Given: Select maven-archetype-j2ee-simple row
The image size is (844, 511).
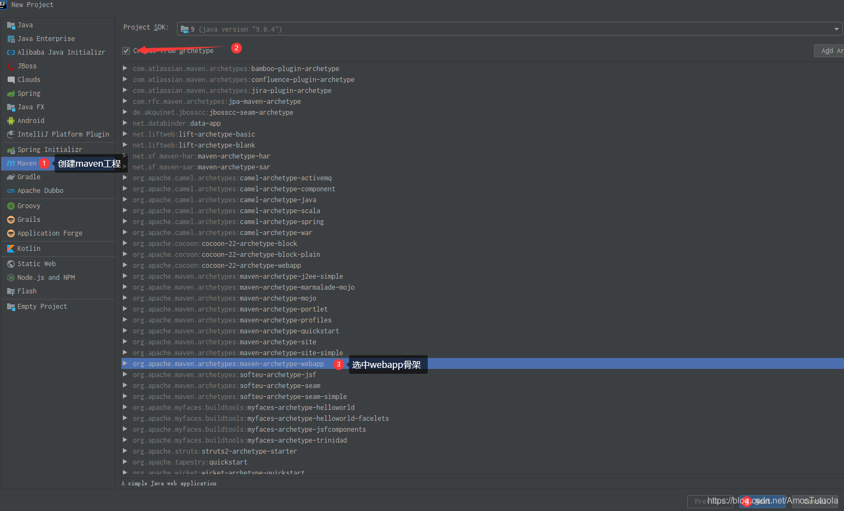Looking at the screenshot, I should point(482,277).
